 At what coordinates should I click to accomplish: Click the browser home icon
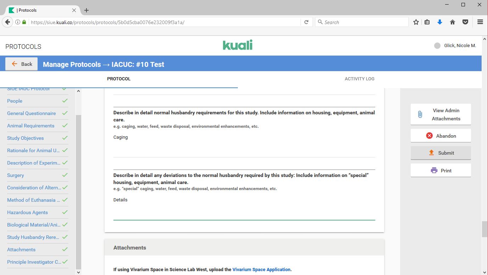click(x=453, y=22)
